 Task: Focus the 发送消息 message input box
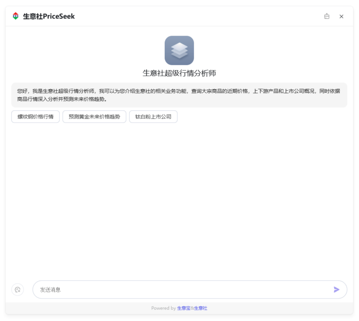pyautogui.click(x=183, y=290)
